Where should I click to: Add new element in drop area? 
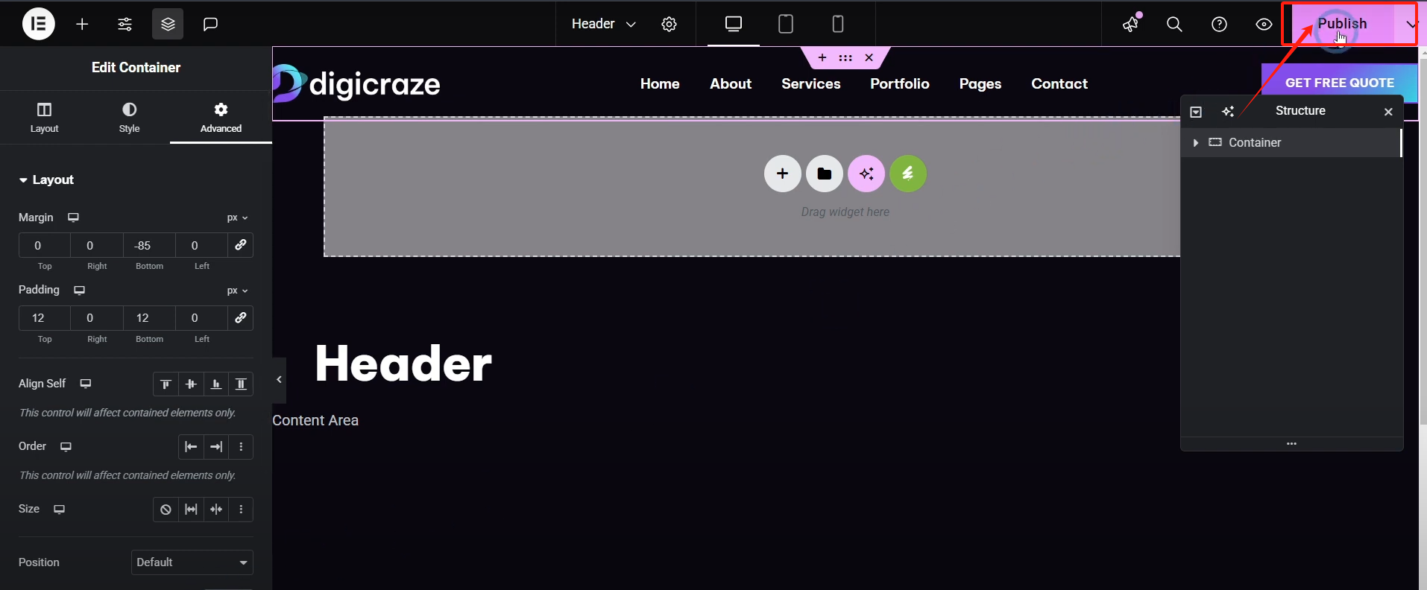tap(782, 174)
